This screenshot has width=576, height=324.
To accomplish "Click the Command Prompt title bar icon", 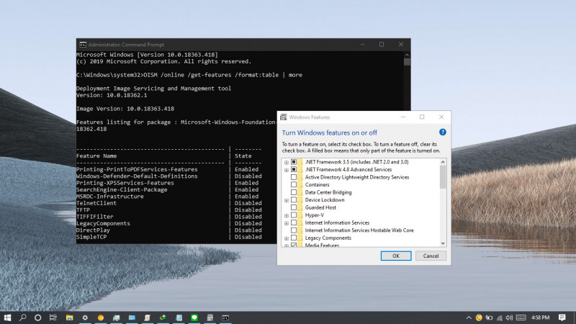I will click(x=83, y=45).
